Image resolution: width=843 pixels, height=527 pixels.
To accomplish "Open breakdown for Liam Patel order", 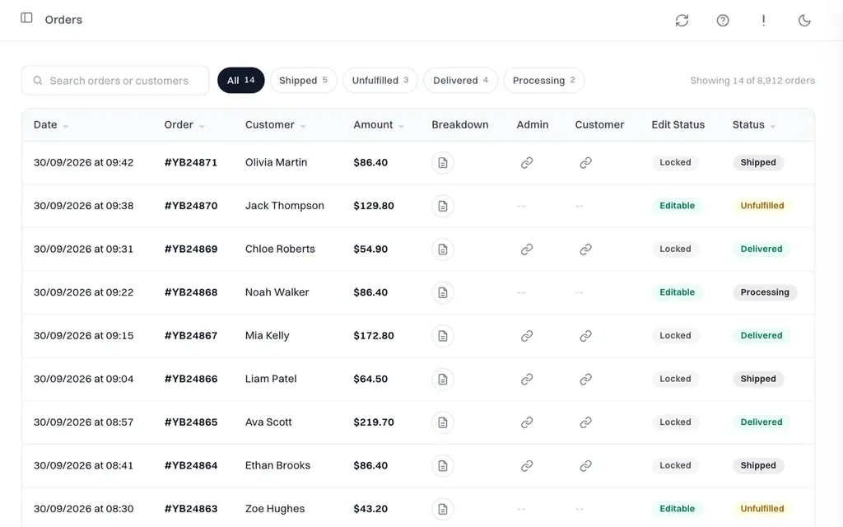I will click(442, 379).
